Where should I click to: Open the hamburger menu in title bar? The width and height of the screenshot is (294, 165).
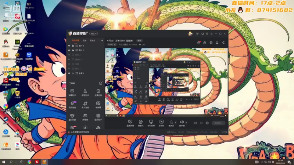coord(211,34)
